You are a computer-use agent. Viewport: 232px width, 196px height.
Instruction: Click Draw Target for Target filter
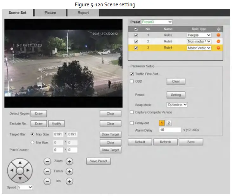click(x=110, y=134)
